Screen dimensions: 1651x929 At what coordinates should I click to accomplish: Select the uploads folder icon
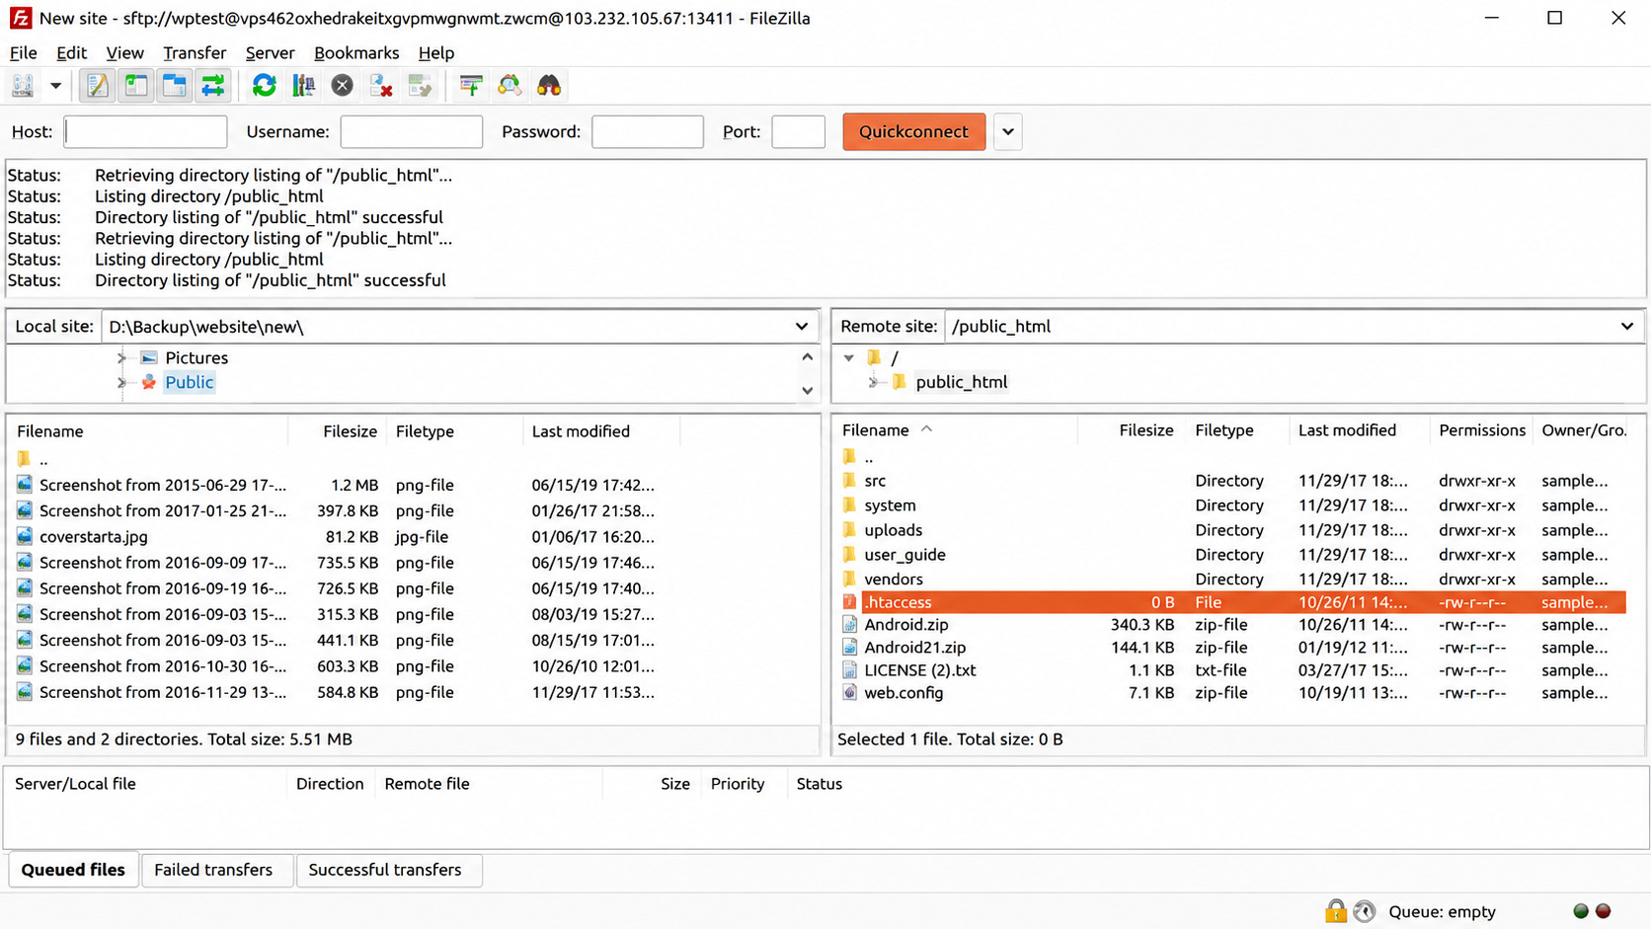(x=849, y=530)
